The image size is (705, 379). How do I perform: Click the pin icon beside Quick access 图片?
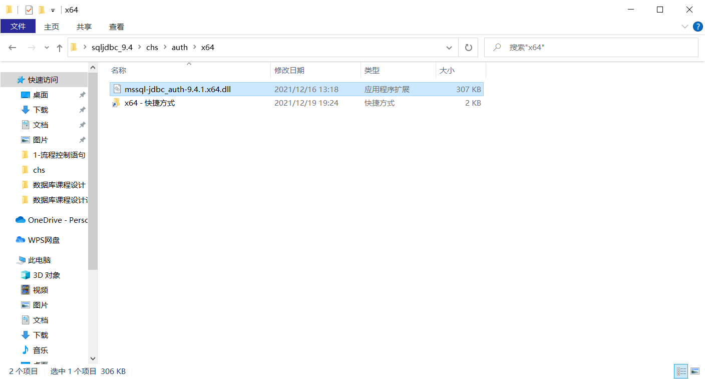click(82, 140)
